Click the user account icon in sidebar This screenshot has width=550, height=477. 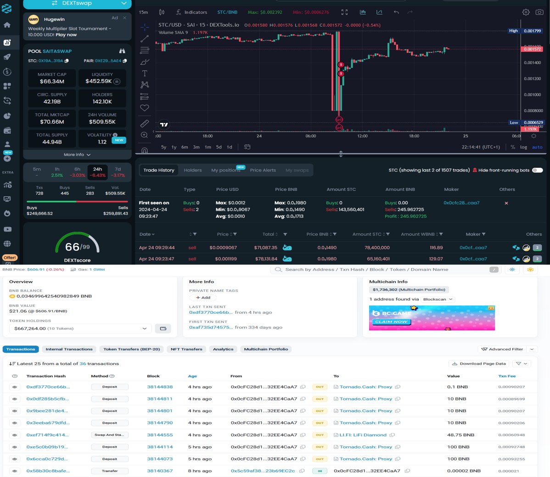7,144
